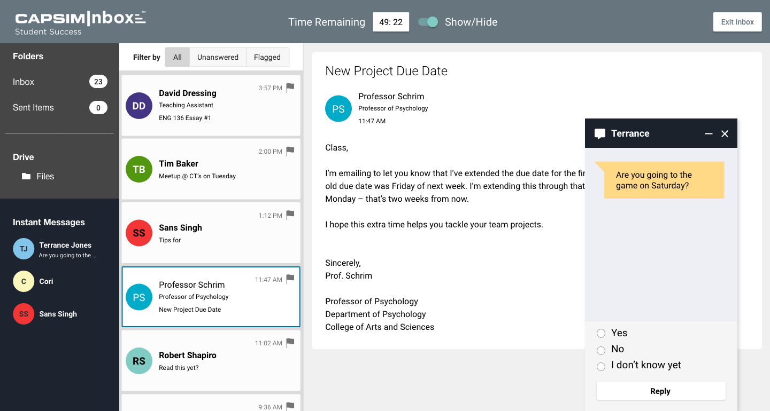Click the New Project Due Date heading
Screen dimensions: 770x411
[386, 71]
